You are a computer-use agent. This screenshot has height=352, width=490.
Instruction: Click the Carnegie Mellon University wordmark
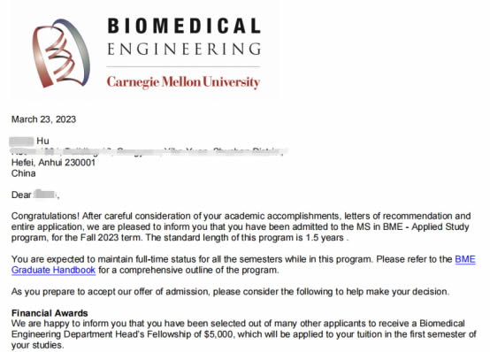(183, 82)
